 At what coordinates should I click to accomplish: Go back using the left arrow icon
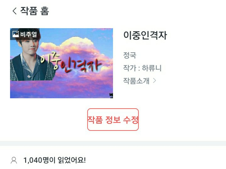coord(14,11)
